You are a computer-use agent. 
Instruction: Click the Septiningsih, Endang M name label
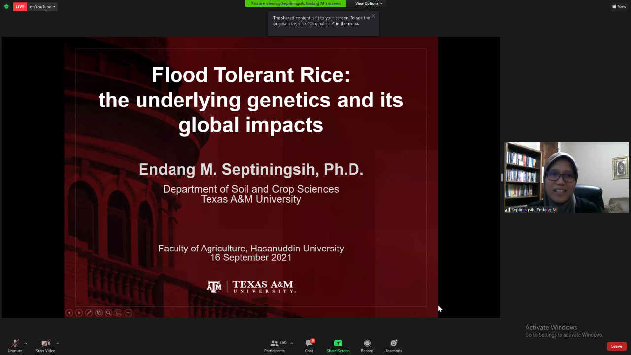pyautogui.click(x=533, y=210)
